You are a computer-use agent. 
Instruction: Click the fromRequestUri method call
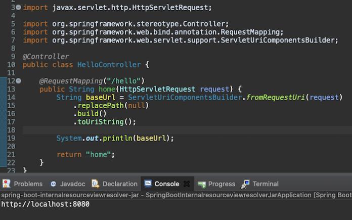pyautogui.click(x=276, y=97)
